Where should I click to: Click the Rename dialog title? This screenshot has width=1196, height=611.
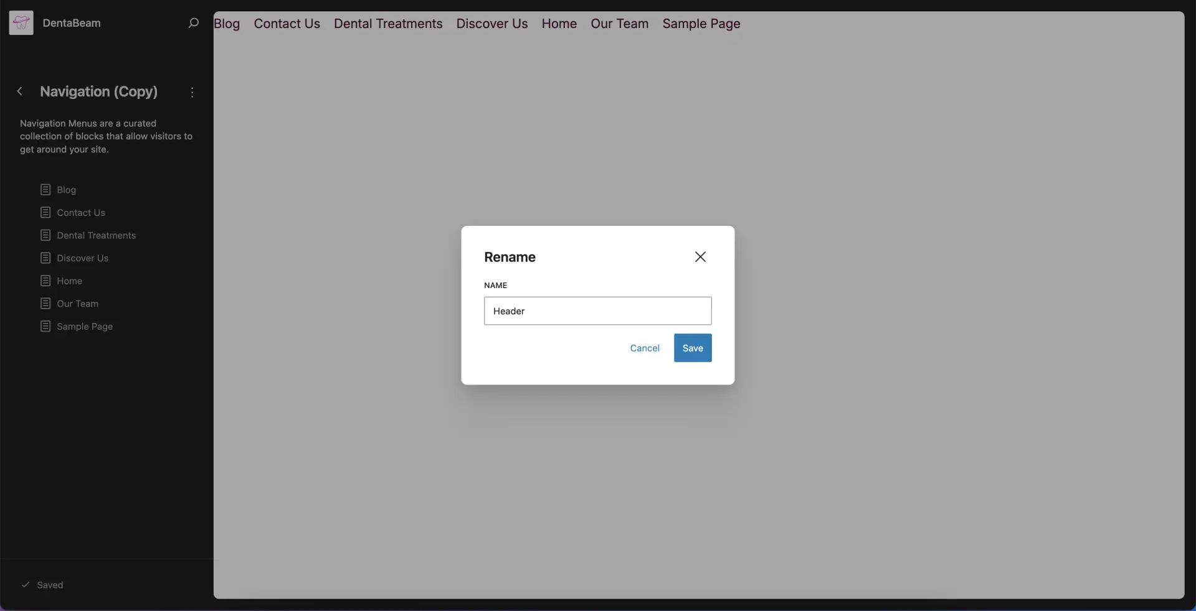pyautogui.click(x=510, y=257)
